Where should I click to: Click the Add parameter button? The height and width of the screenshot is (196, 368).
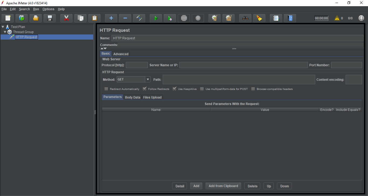point(196,186)
